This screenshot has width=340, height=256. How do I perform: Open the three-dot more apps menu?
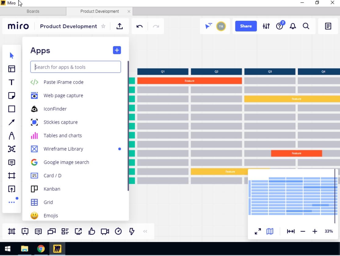12,202
